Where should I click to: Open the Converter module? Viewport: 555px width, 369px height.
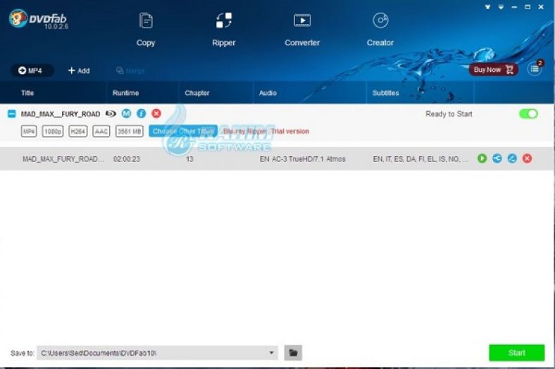(302, 30)
